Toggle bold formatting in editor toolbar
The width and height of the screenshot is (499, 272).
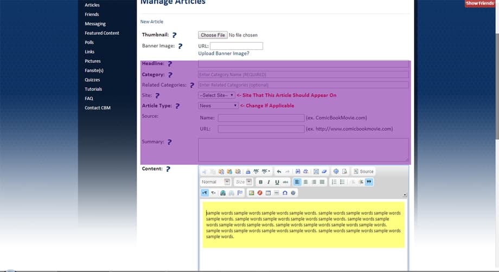261,182
